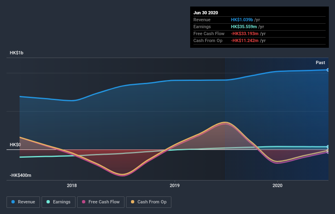Click the Past label in chart
Viewport: 335px width, 214px height.
click(320, 62)
